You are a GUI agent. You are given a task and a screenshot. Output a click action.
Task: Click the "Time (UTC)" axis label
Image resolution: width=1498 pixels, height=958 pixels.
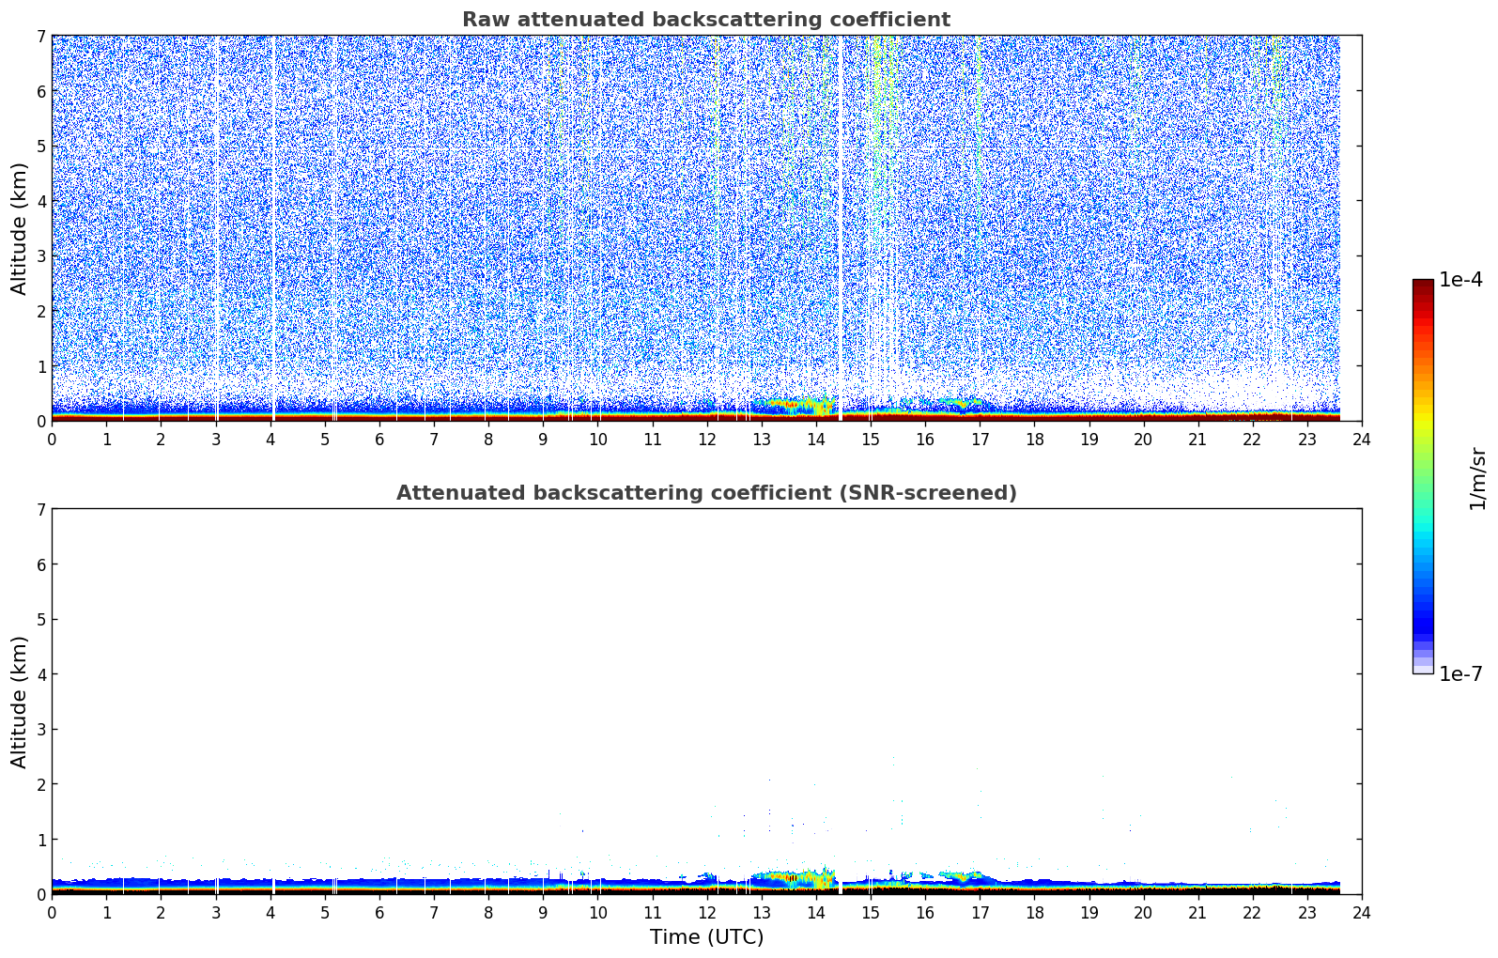tap(706, 937)
